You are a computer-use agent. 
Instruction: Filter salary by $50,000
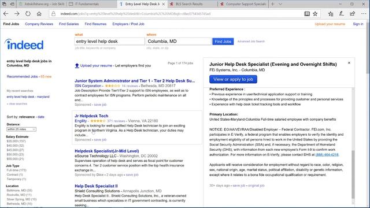point(16,154)
